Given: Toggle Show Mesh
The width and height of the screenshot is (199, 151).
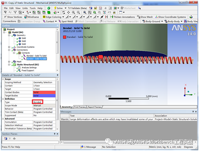Looking at the screenshot, I should pos(145,17).
